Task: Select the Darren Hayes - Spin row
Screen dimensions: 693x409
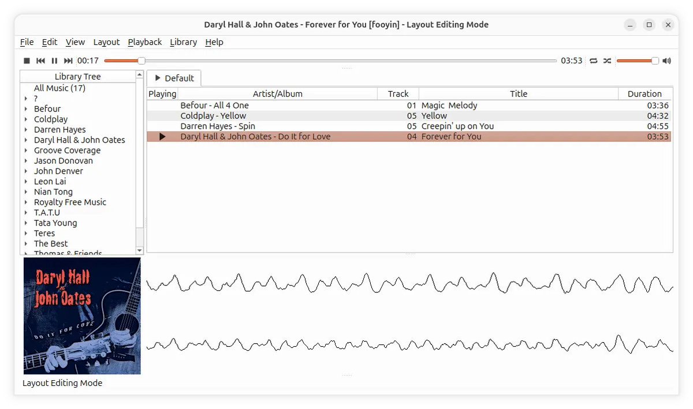Action: (x=409, y=126)
